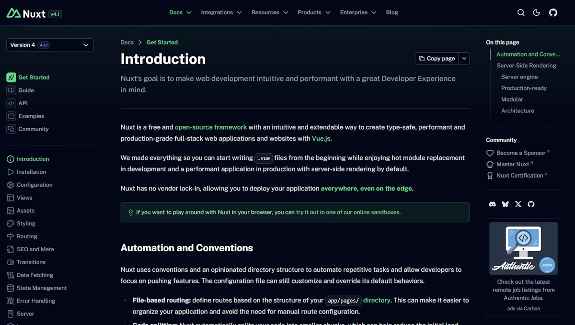This screenshot has width=575, height=325.
Task: Select the API section icon
Action: (11, 103)
